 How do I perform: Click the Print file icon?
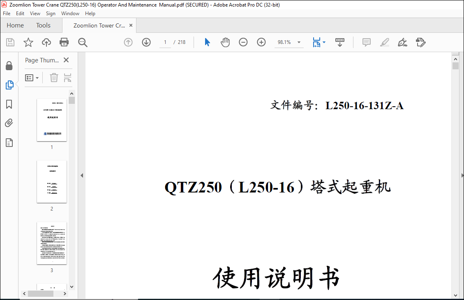[x=64, y=42]
